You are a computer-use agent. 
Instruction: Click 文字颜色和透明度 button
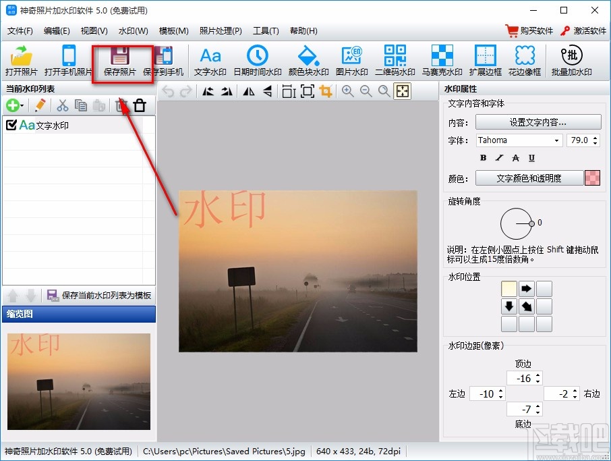(x=529, y=178)
